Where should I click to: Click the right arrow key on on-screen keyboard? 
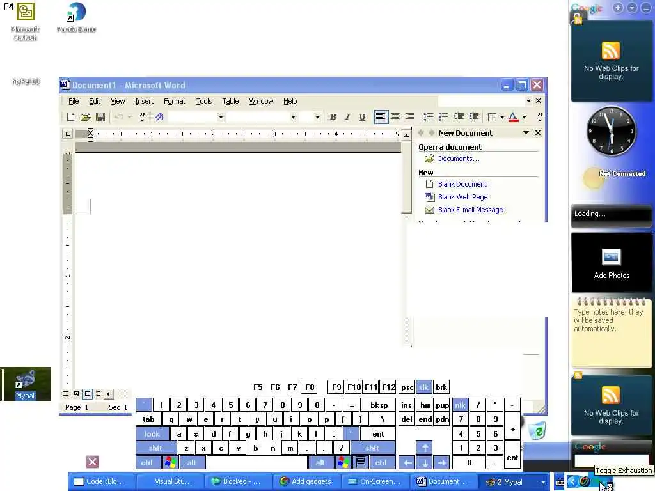pyautogui.click(x=441, y=463)
